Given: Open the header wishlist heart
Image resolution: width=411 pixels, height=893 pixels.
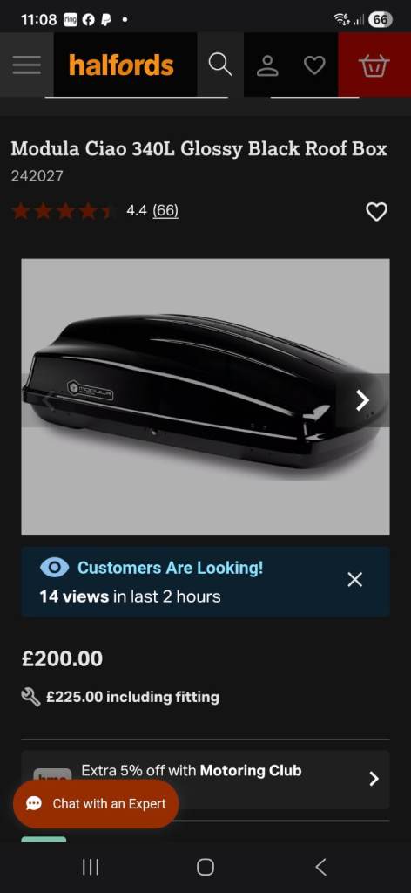Looking at the screenshot, I should coord(314,65).
